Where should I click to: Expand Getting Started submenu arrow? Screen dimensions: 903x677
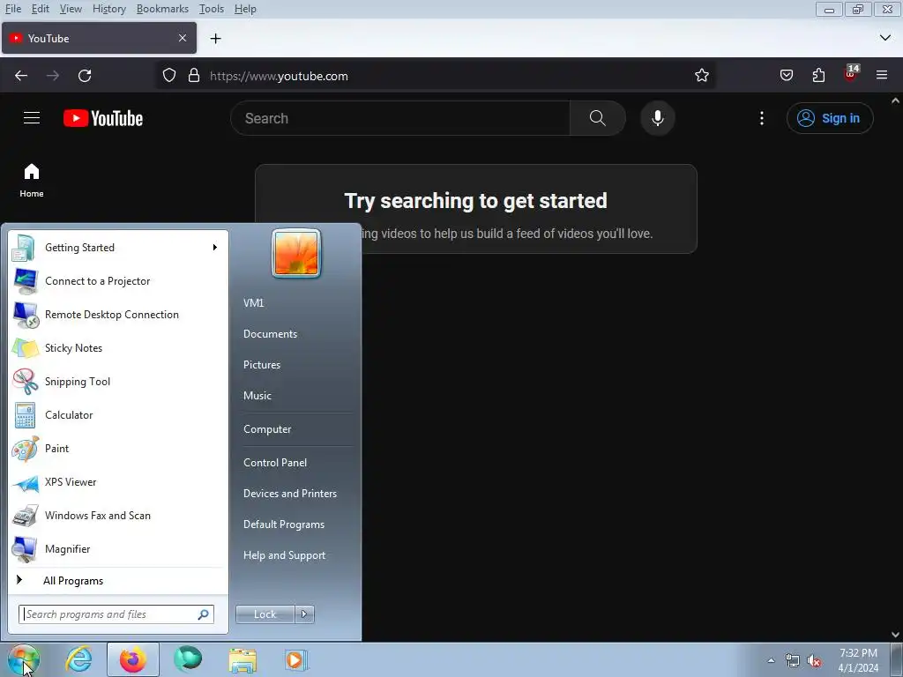point(215,248)
